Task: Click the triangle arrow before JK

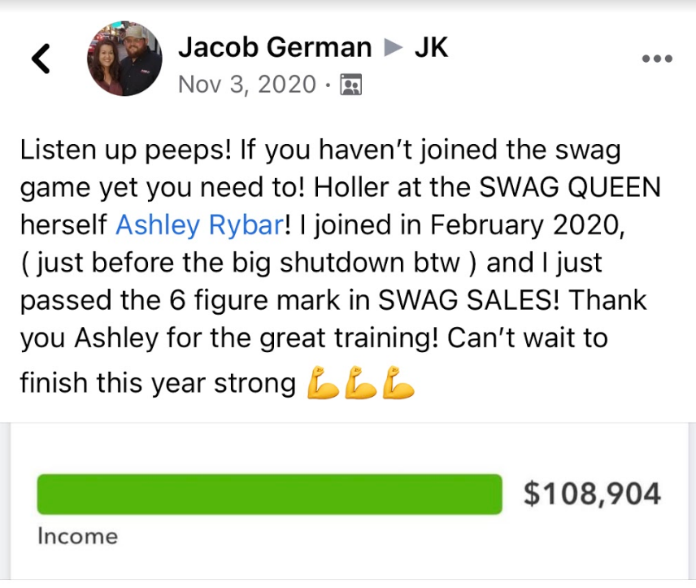Action: click(394, 48)
